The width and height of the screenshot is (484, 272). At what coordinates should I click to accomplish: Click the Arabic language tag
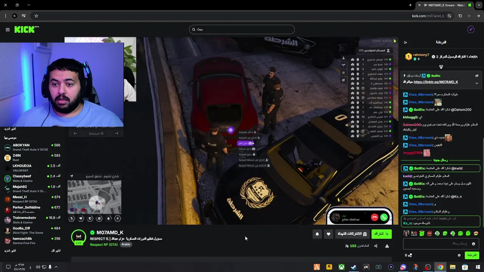click(126, 244)
